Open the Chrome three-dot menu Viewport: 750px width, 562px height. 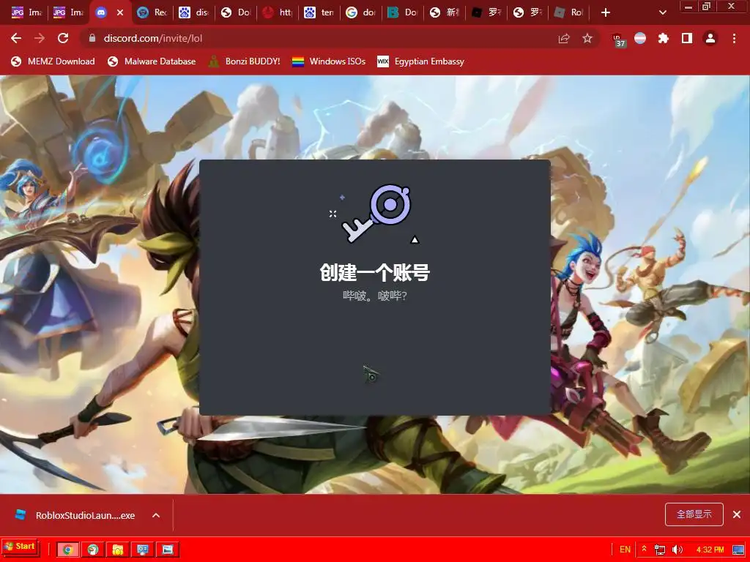click(734, 38)
